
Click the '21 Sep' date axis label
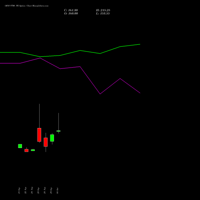pos(19,190)
